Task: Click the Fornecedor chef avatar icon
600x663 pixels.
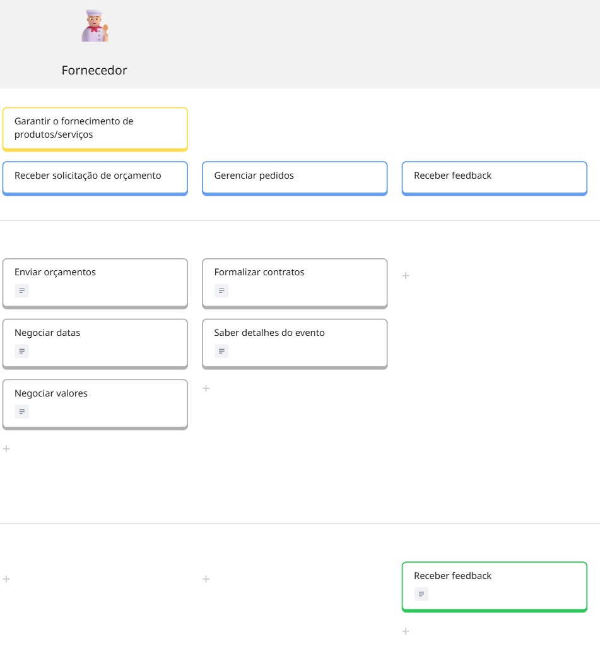Action: point(95,27)
